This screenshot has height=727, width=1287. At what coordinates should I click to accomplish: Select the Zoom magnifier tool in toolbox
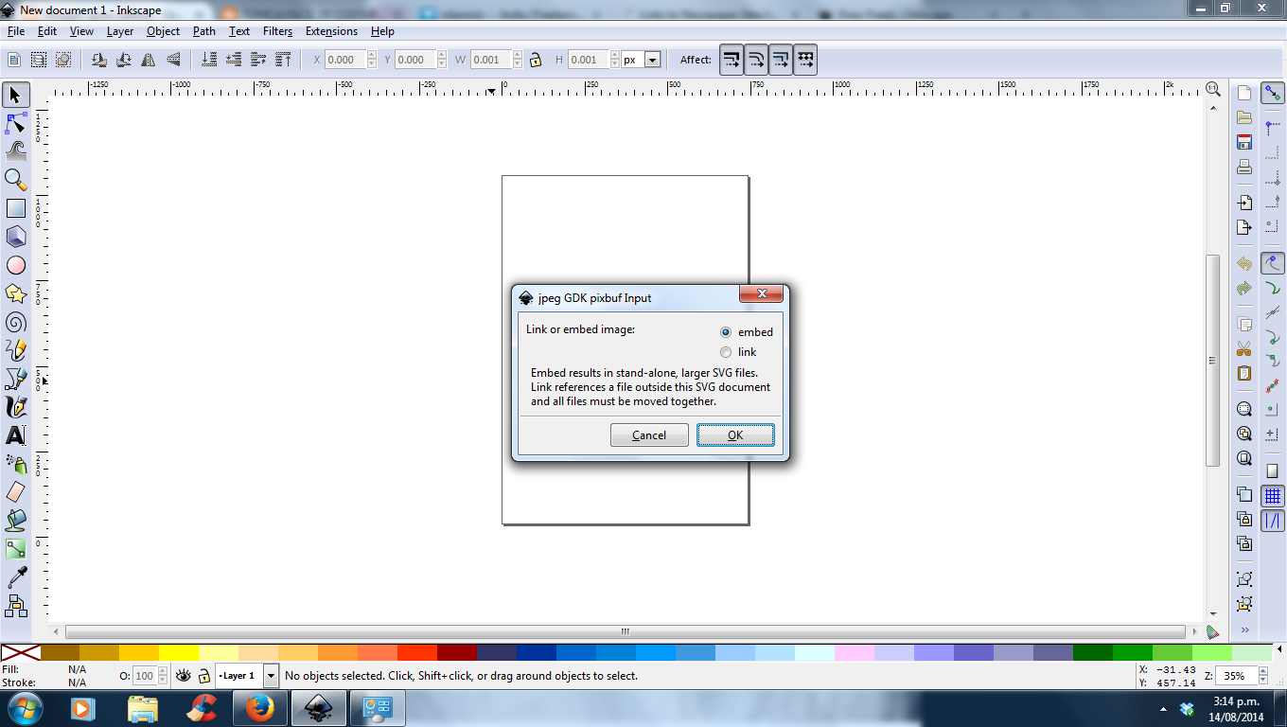[x=16, y=180]
